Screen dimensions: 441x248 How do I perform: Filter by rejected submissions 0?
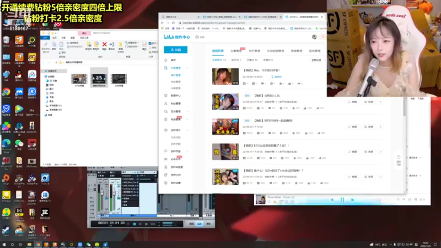(x=268, y=60)
